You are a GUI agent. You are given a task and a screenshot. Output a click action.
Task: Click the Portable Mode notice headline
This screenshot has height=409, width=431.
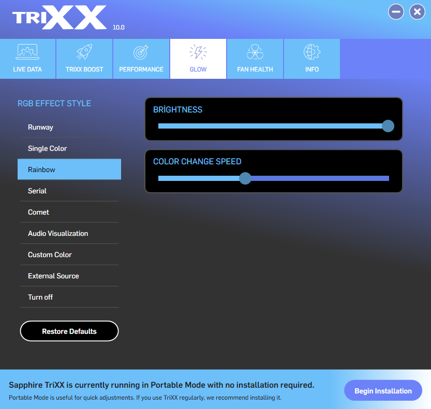coord(161,385)
